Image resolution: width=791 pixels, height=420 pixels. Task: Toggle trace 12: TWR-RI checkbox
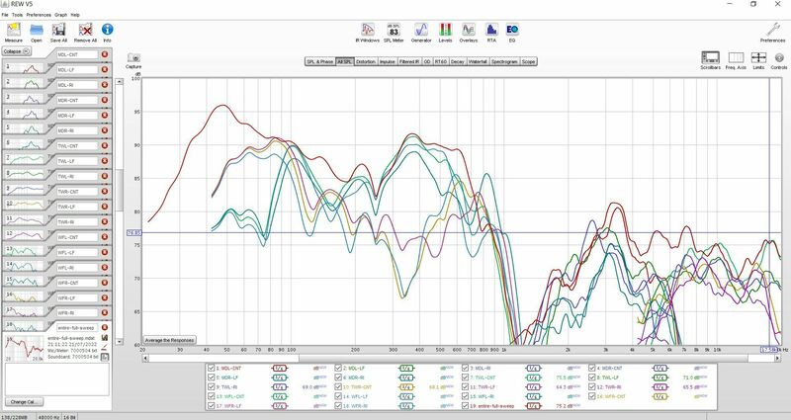(x=592, y=387)
